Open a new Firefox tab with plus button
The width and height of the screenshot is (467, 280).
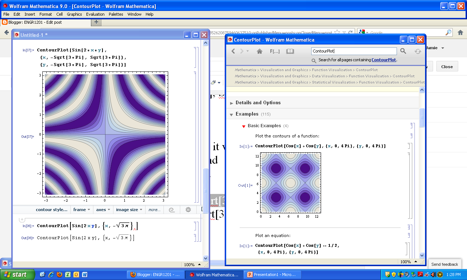point(96,22)
